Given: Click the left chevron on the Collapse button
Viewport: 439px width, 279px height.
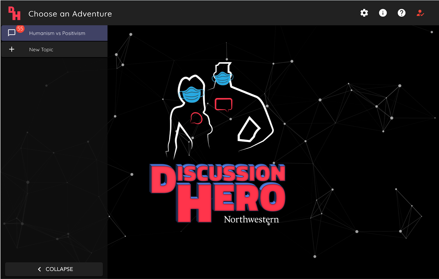Looking at the screenshot, I should [x=40, y=269].
